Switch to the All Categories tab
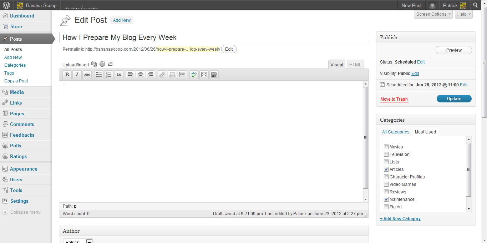The height and width of the screenshot is (243, 487). [x=396, y=132]
